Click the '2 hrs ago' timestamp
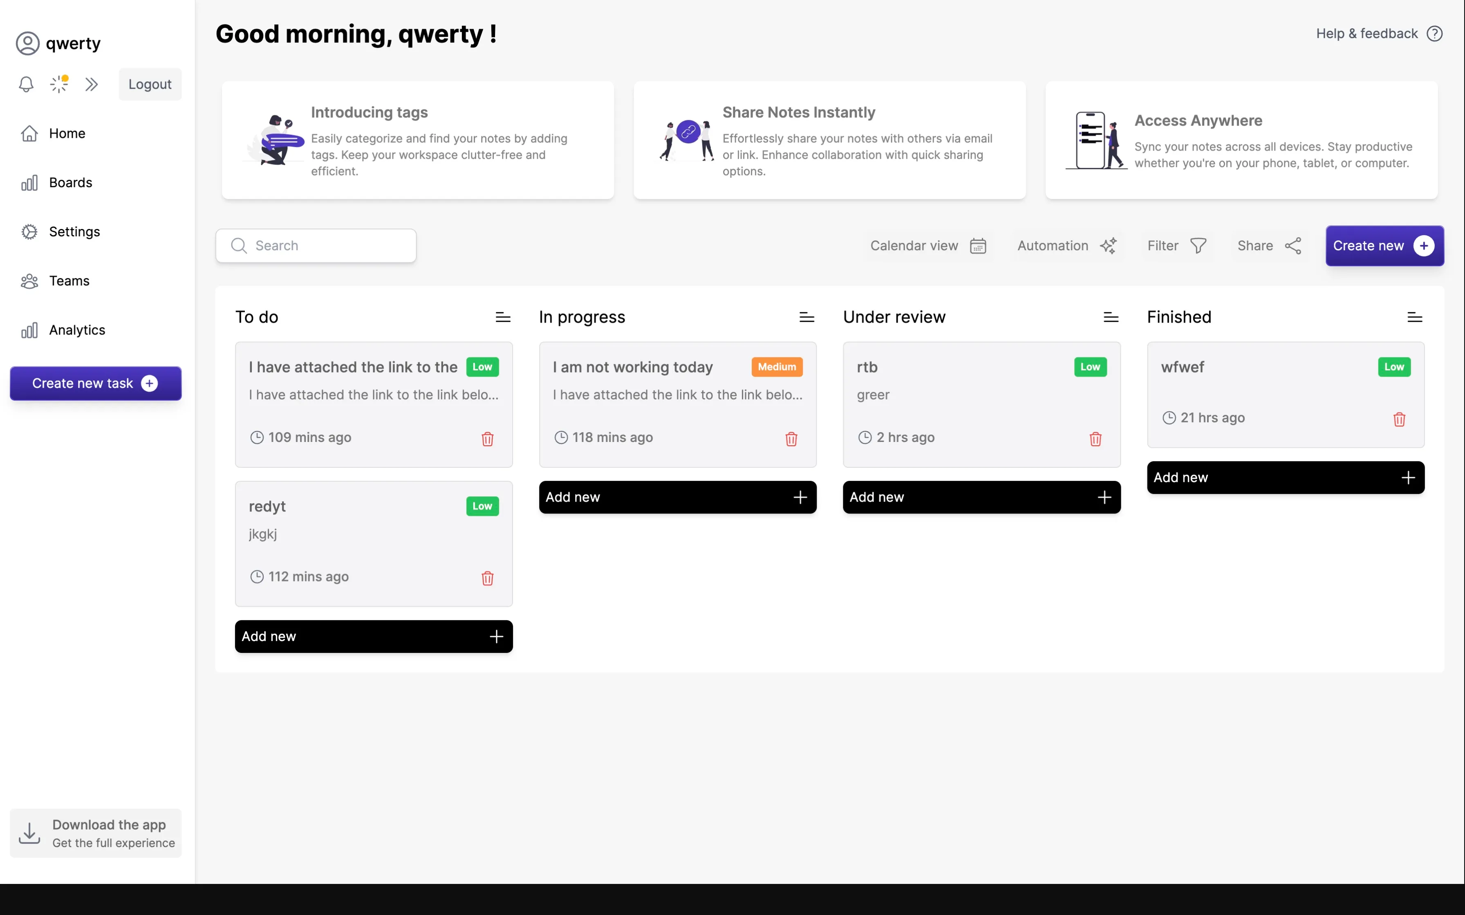This screenshot has width=1465, height=915. [905, 437]
